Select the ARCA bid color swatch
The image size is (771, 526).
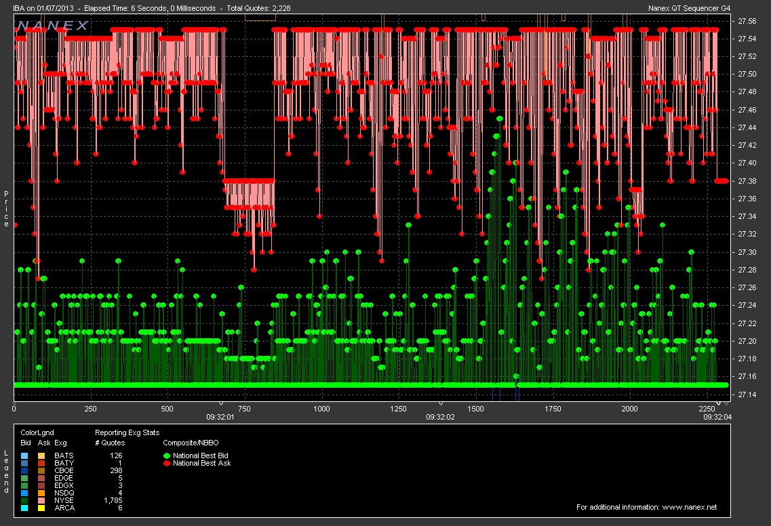point(24,508)
